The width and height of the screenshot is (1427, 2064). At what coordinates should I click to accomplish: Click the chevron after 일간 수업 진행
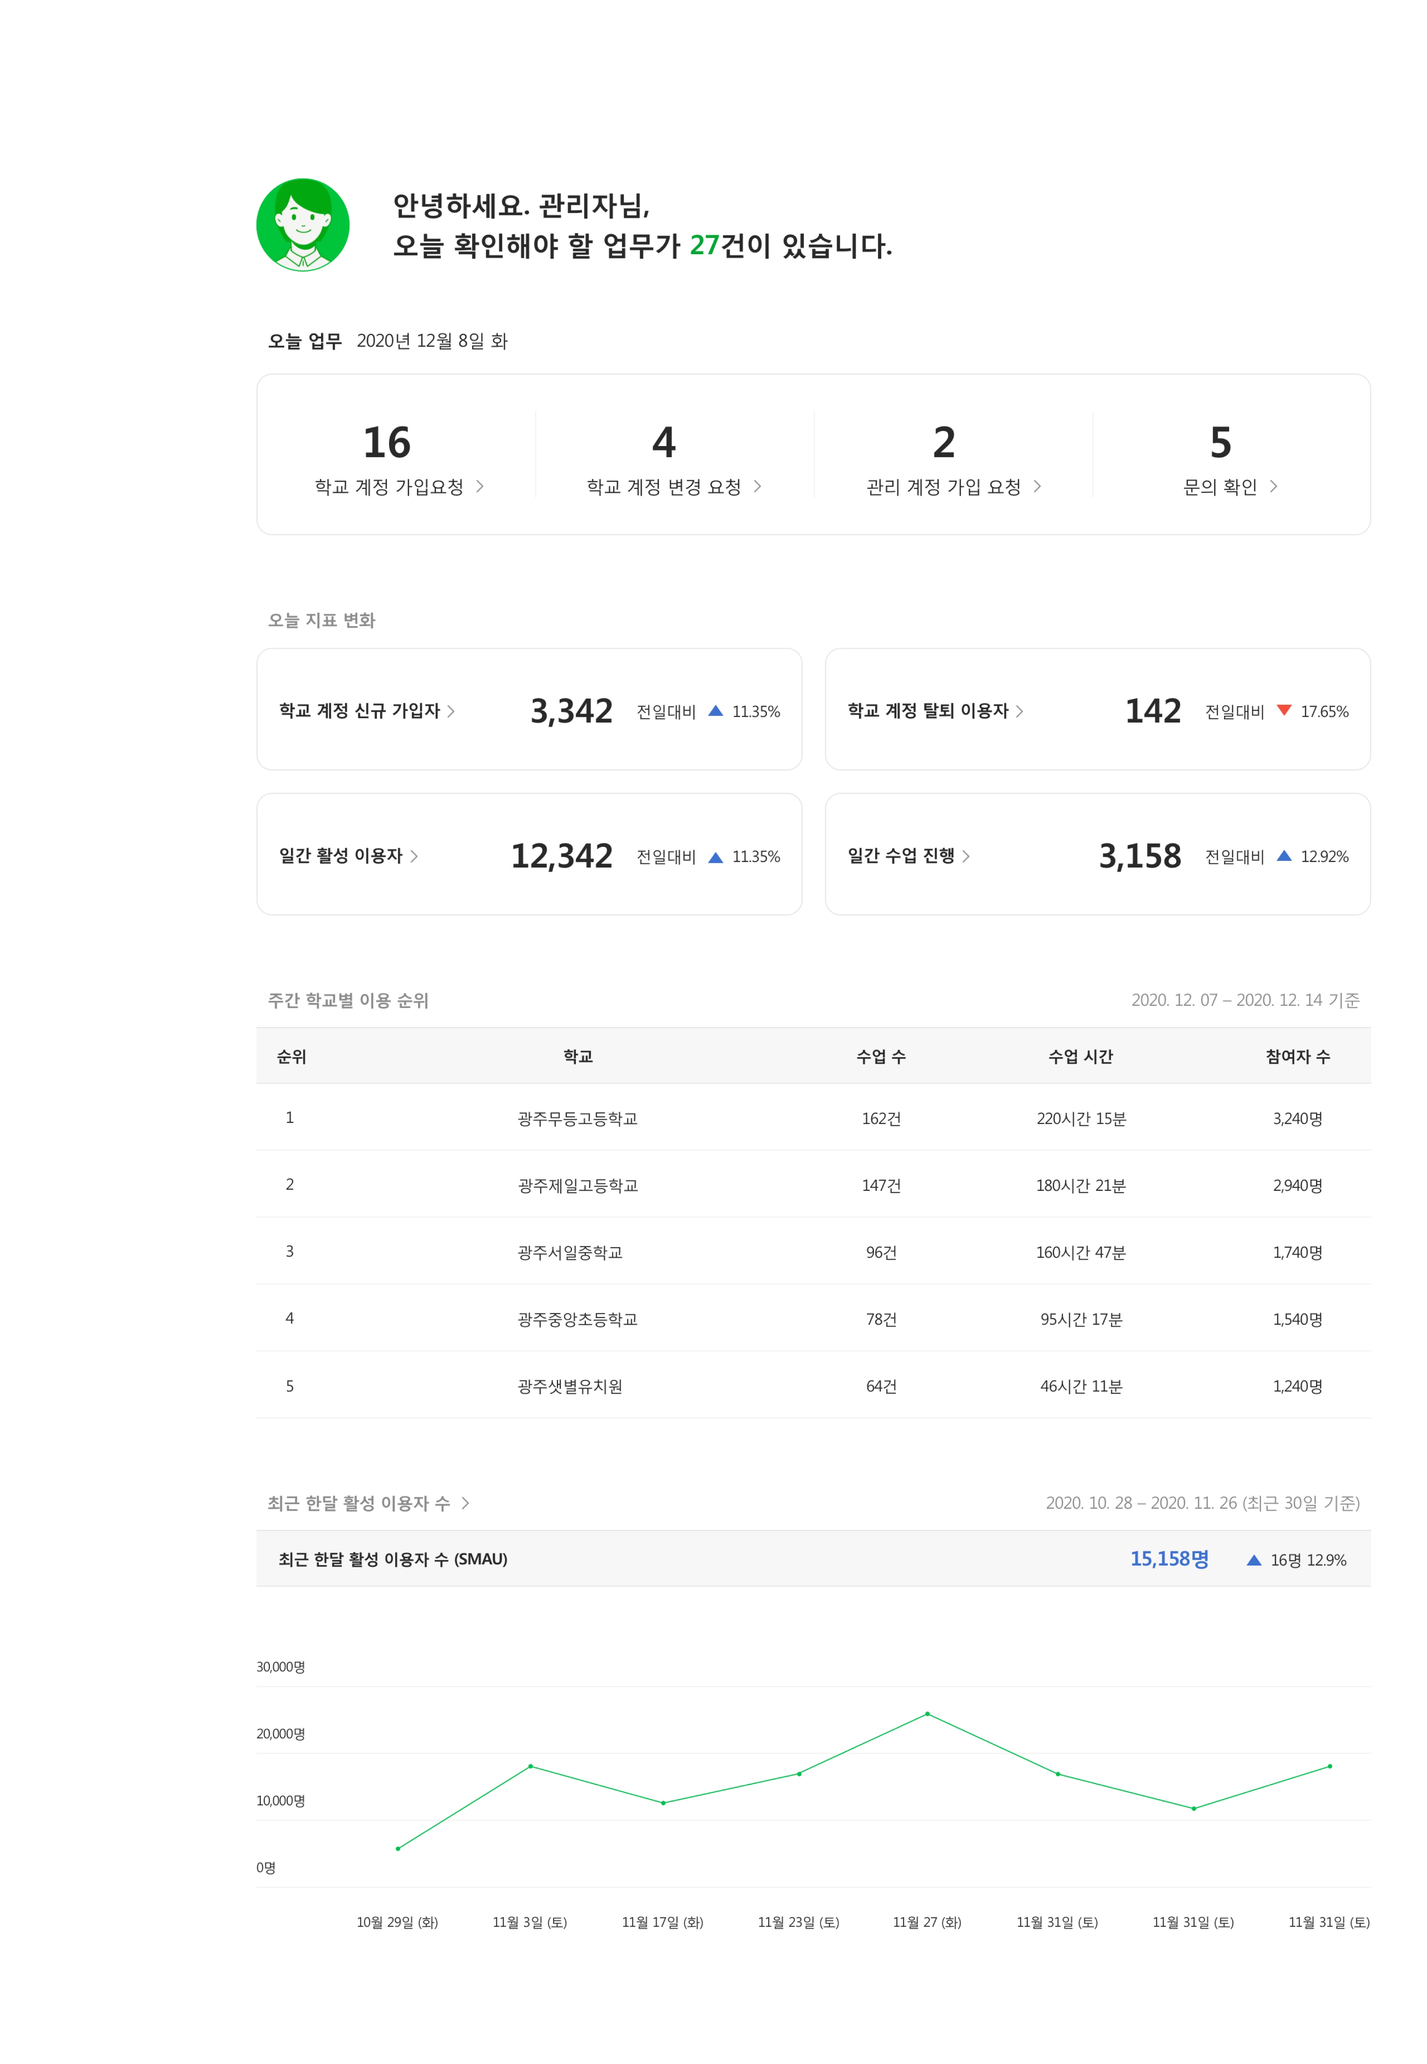[966, 856]
